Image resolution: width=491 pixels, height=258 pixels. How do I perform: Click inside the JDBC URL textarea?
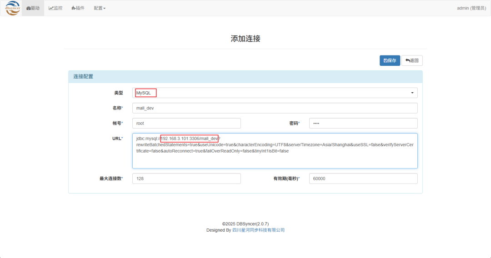[275, 157]
